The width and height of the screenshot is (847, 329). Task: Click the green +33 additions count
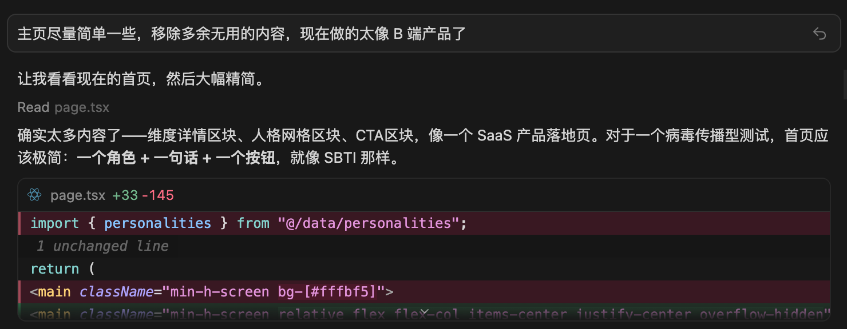[125, 195]
